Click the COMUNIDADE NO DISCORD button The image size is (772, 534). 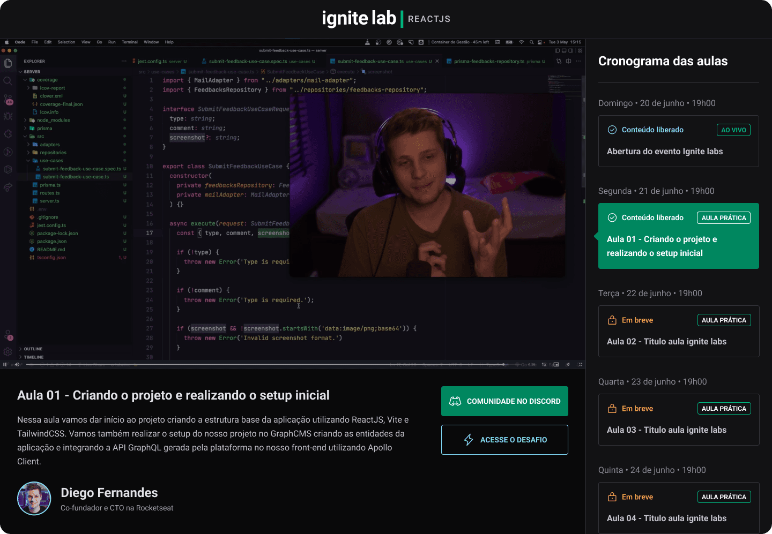[x=504, y=401]
